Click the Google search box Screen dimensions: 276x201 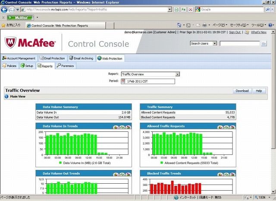point(229,10)
